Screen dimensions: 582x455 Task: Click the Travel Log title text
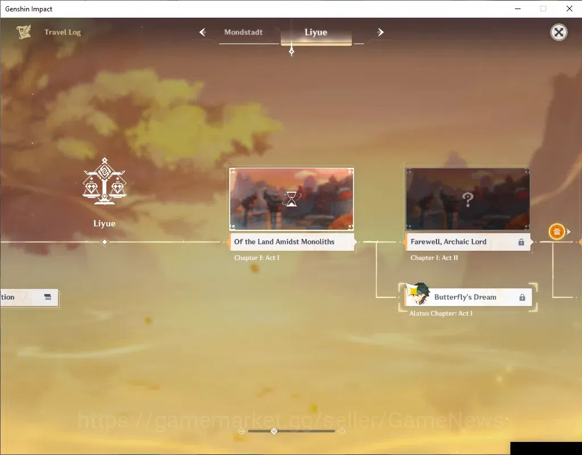click(63, 32)
